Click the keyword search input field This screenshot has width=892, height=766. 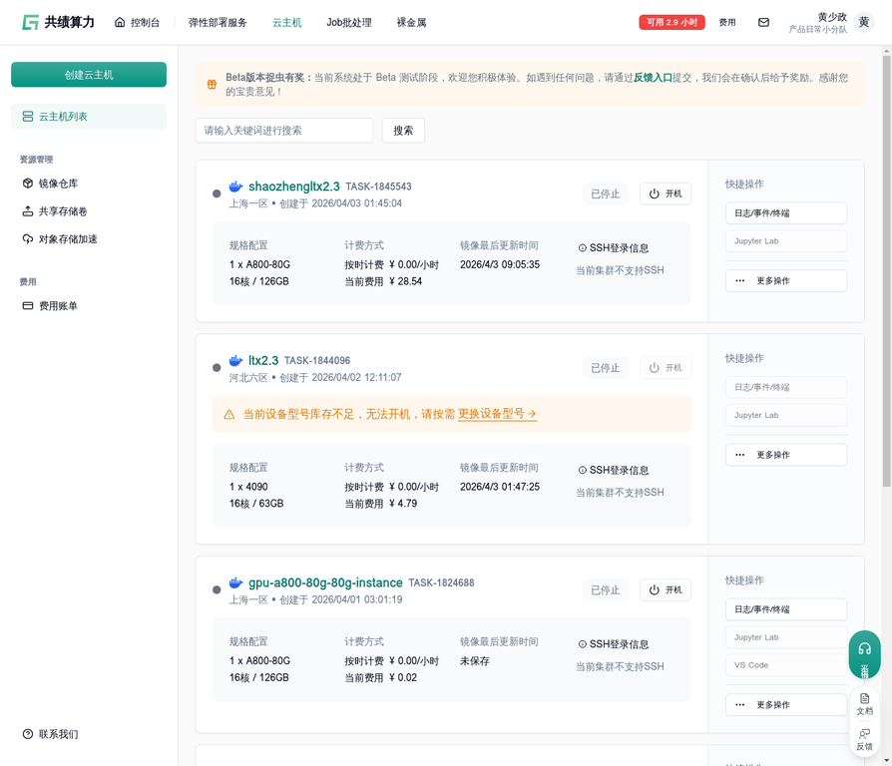tap(284, 131)
